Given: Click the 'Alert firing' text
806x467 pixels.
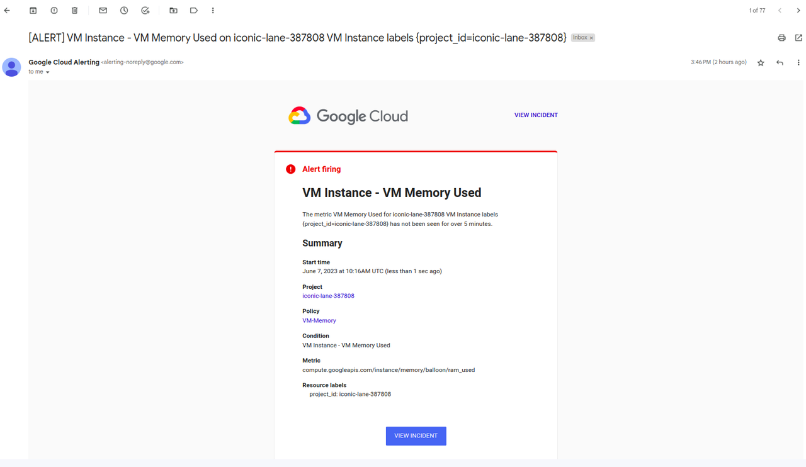Looking at the screenshot, I should pos(321,169).
